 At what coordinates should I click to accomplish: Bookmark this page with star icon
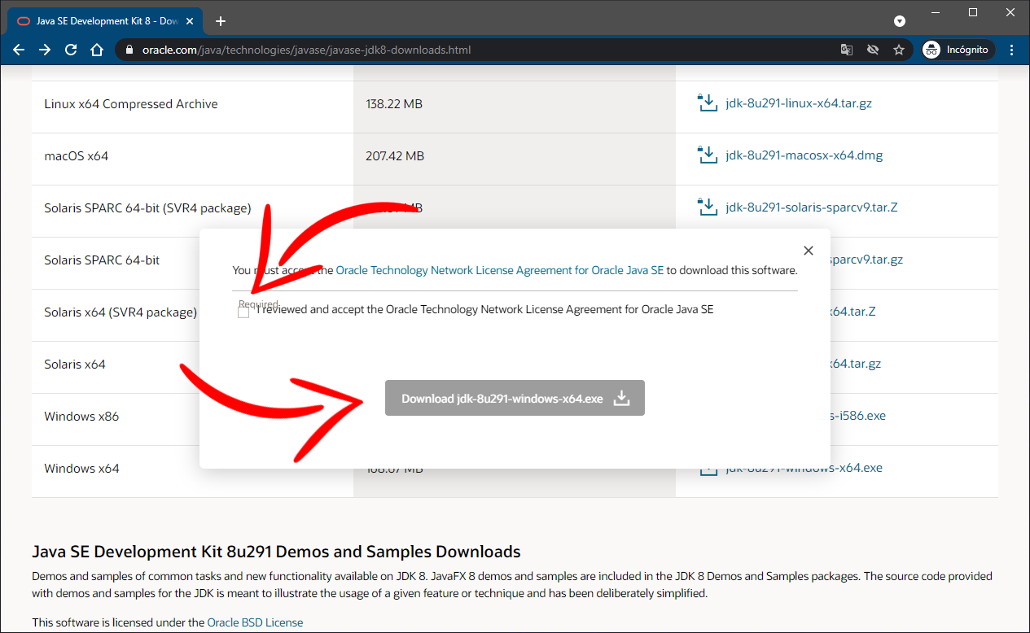(x=899, y=50)
